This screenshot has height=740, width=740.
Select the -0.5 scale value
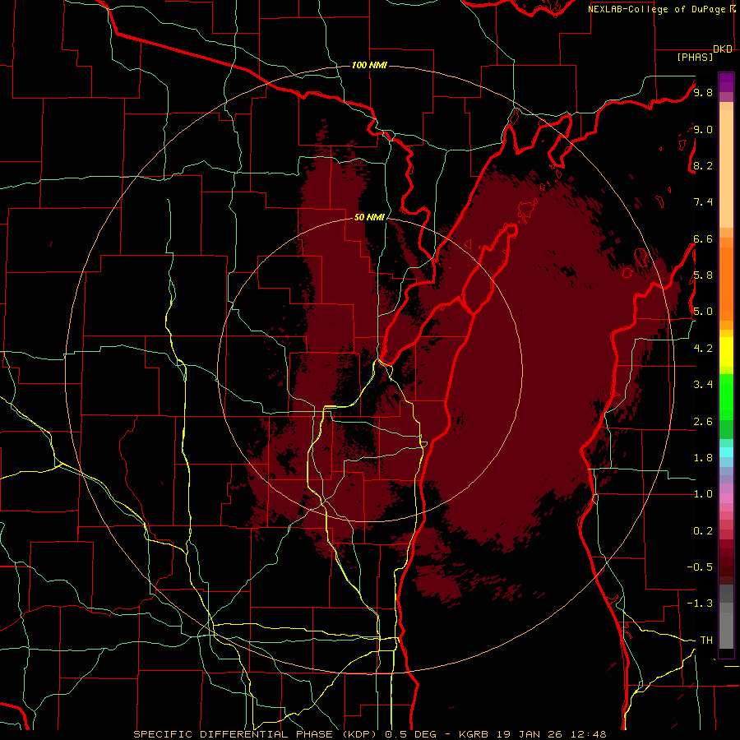(700, 567)
